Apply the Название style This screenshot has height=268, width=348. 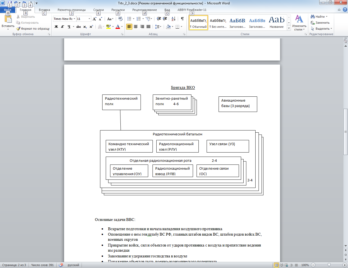(276, 22)
